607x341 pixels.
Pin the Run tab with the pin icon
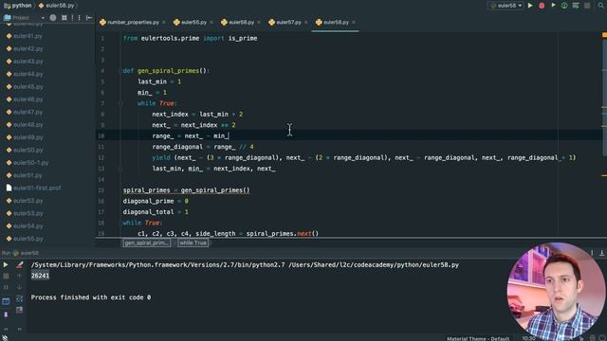pos(6,314)
